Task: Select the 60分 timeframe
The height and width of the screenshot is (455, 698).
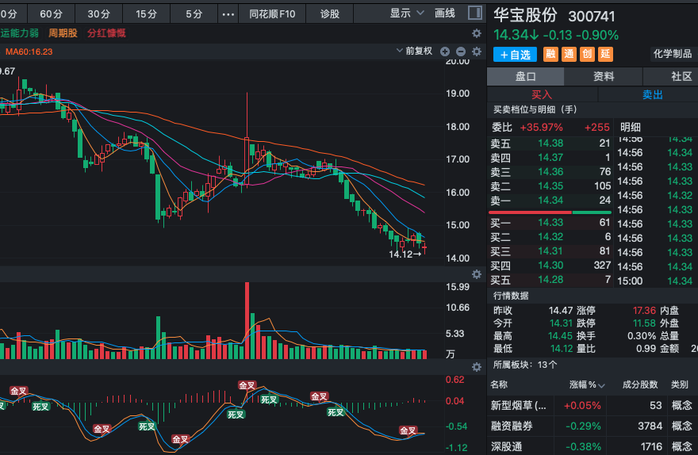Action: (x=52, y=13)
